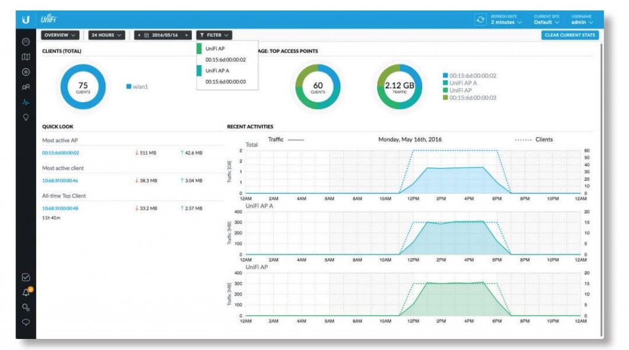The image size is (629, 350).
Task: Click 'UniFi AP' legend label text
Action: 461,90
